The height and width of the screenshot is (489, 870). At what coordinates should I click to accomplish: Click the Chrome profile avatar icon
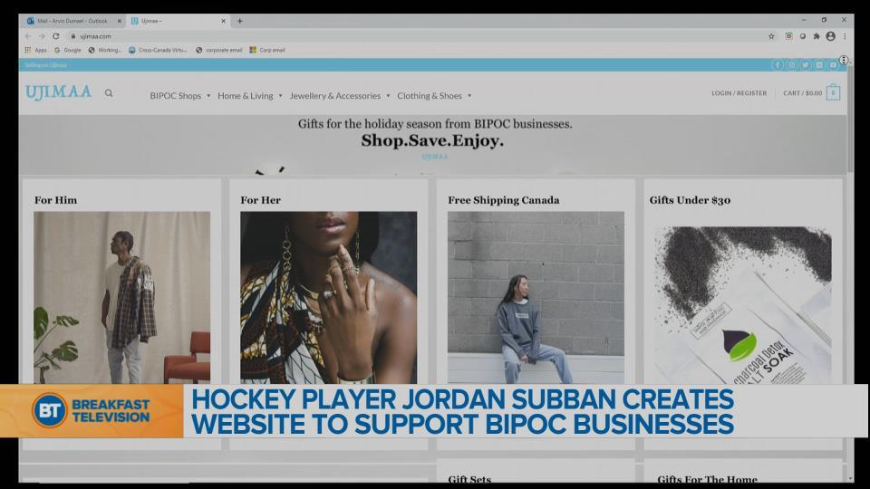point(830,36)
